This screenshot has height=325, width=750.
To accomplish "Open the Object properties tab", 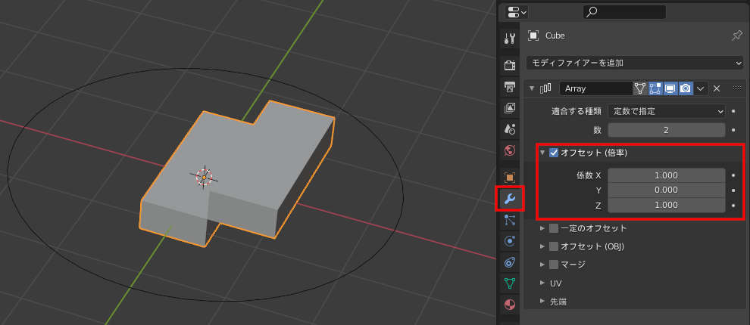I will click(510, 177).
